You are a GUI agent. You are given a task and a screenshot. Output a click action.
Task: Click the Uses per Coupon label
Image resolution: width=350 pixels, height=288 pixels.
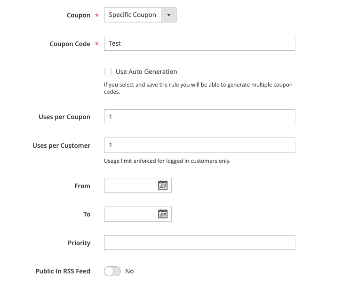pyautogui.click(x=64, y=117)
